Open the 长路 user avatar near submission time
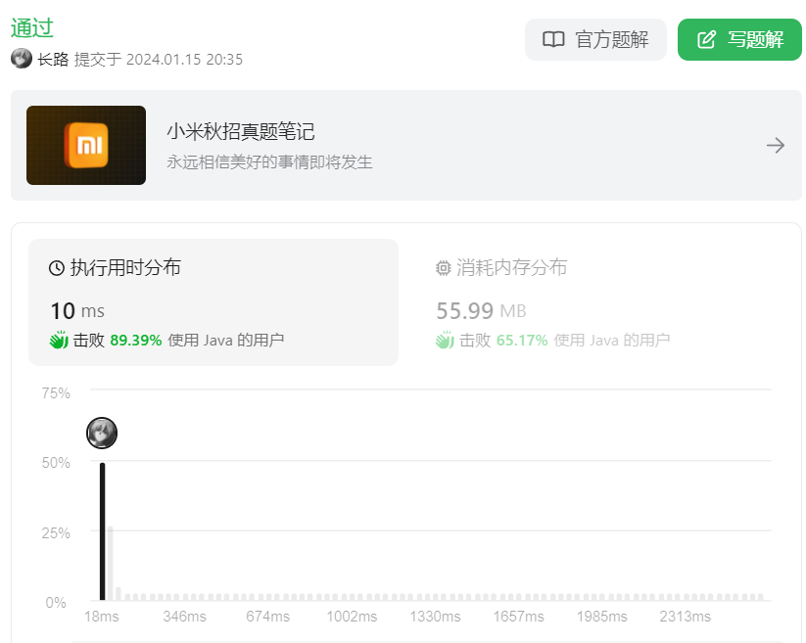Screen dimensions: 806x643 point(22,59)
